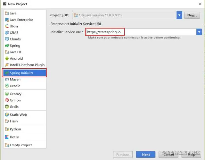Choose the Empty Project label
Screen dimensions: 205x160
[21, 145]
